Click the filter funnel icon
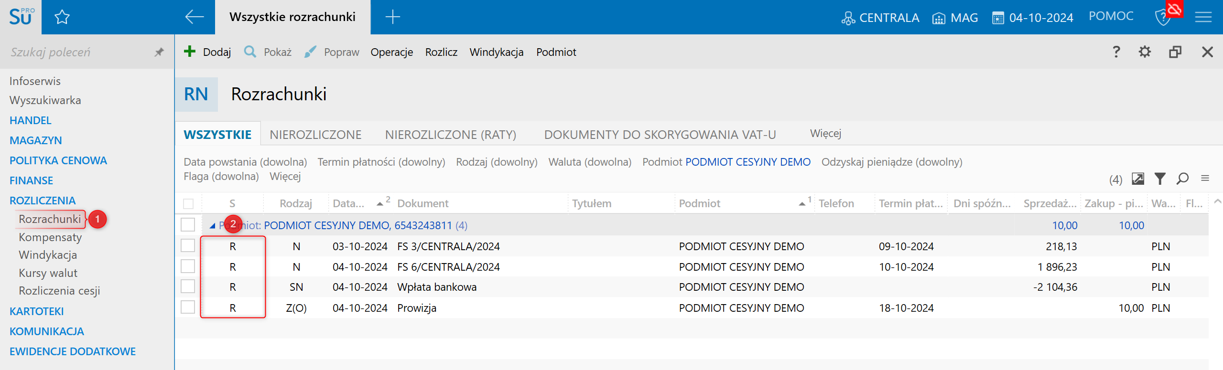 click(1160, 179)
